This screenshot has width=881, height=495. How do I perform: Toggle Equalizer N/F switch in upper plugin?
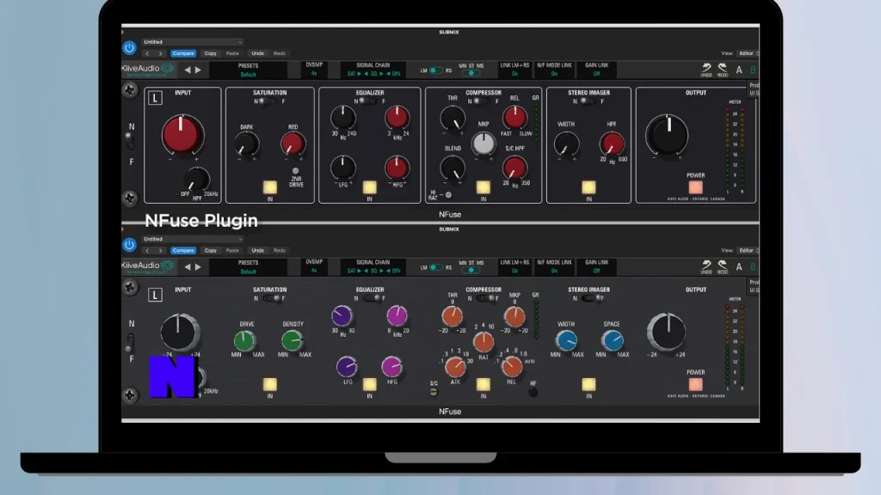pyautogui.click(x=369, y=101)
